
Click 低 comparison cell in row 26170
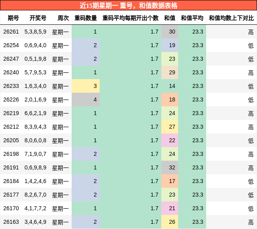(231, 208)
